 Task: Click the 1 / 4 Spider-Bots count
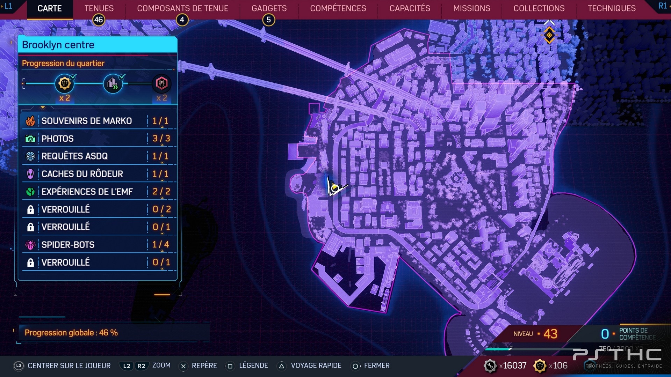(x=161, y=245)
